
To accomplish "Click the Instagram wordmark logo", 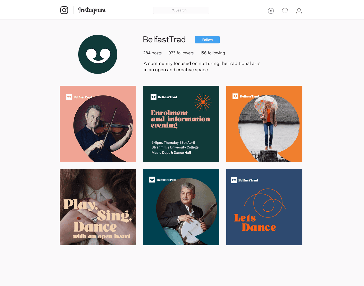I will (x=92, y=10).
